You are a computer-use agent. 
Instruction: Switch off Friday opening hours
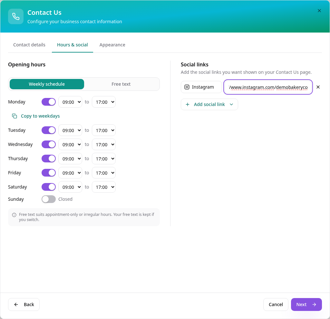[49, 173]
